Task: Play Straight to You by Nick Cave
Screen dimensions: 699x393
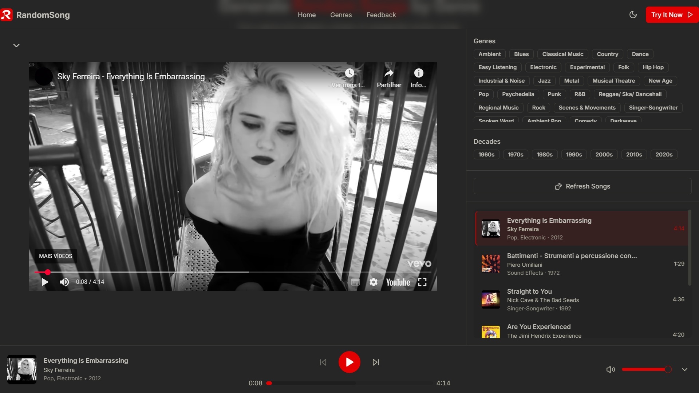Action: tap(582, 299)
